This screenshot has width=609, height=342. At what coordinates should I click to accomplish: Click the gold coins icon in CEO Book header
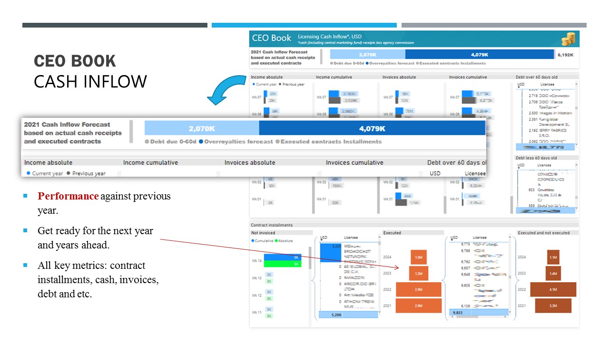point(568,39)
